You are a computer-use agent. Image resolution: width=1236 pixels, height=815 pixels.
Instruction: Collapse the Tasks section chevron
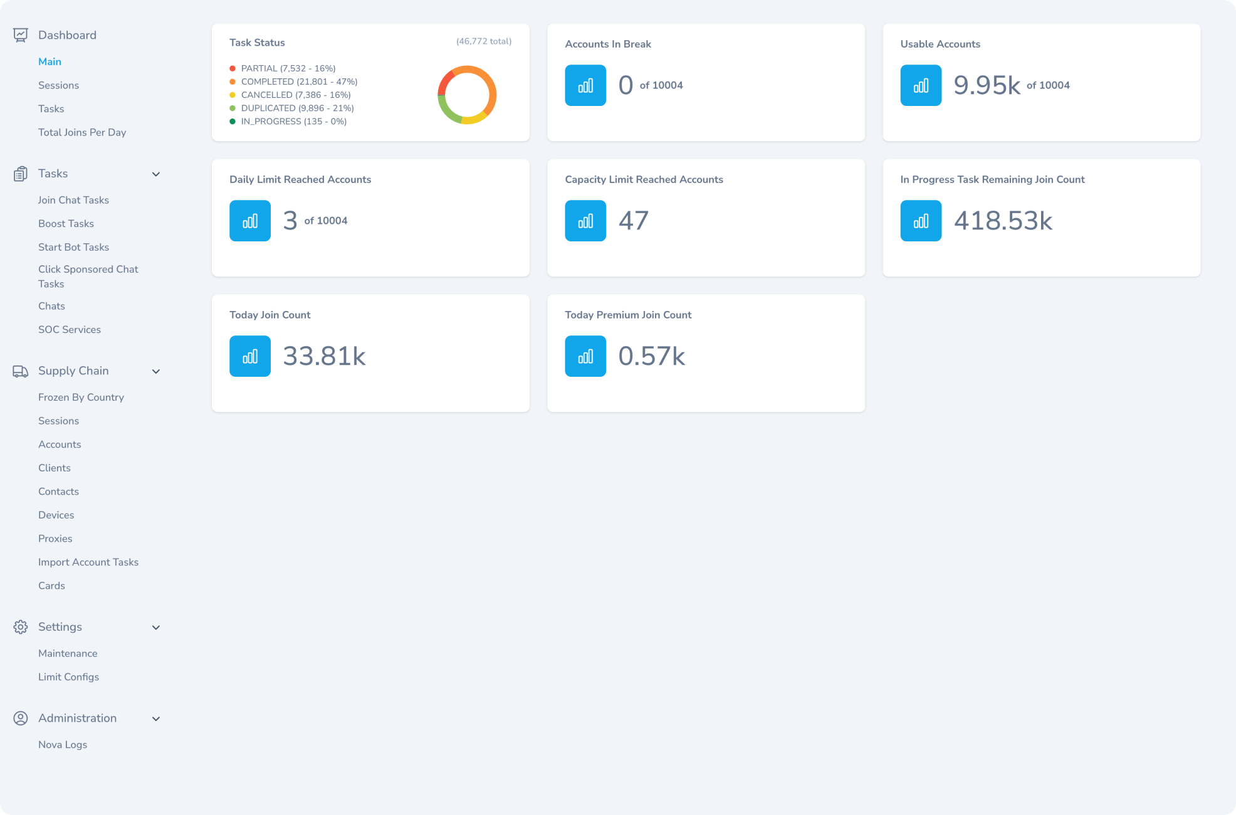point(156,174)
